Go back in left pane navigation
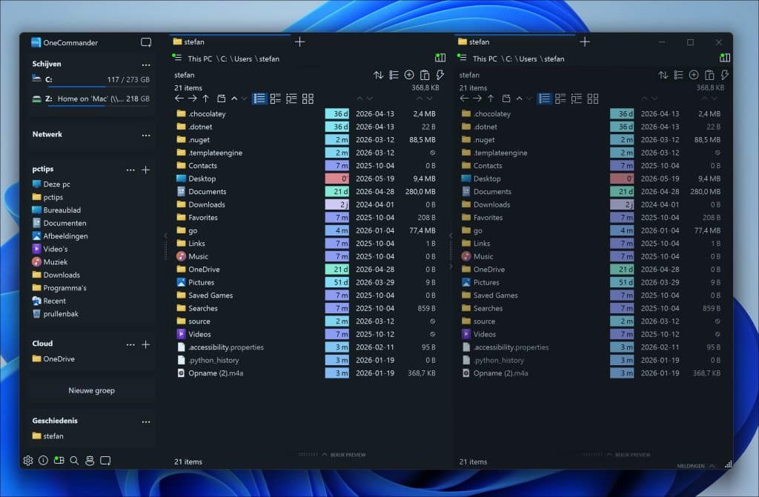The width and height of the screenshot is (759, 497). 179,99
